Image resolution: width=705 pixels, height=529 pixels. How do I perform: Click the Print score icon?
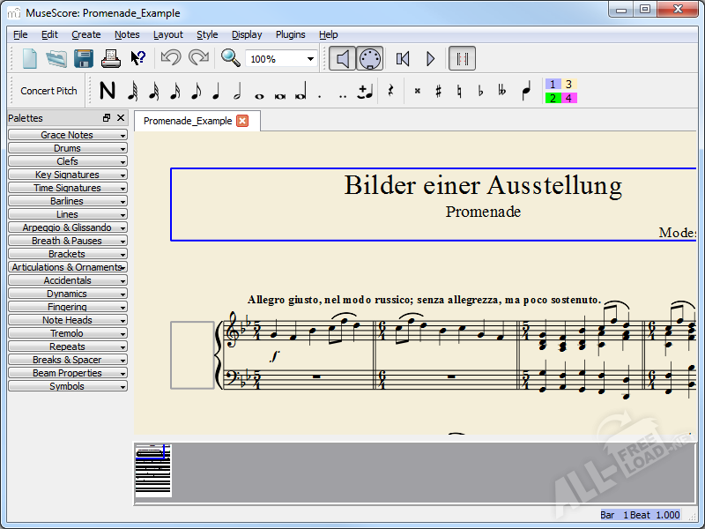coord(110,59)
